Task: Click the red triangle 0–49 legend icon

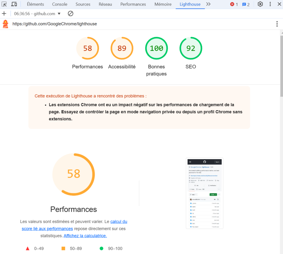Action: click(28, 248)
